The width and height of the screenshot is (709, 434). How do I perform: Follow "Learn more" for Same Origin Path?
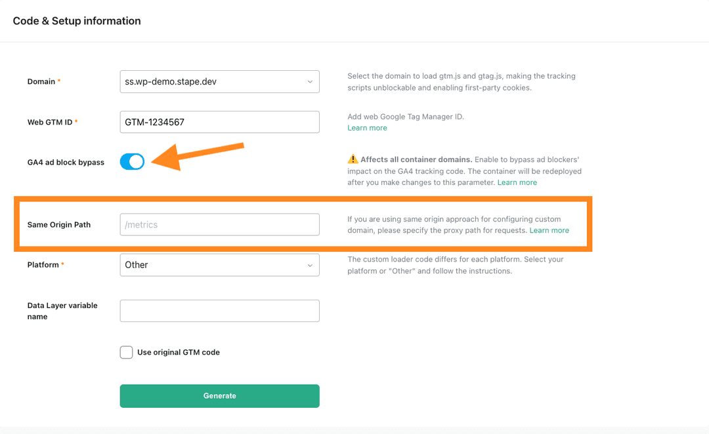(549, 230)
